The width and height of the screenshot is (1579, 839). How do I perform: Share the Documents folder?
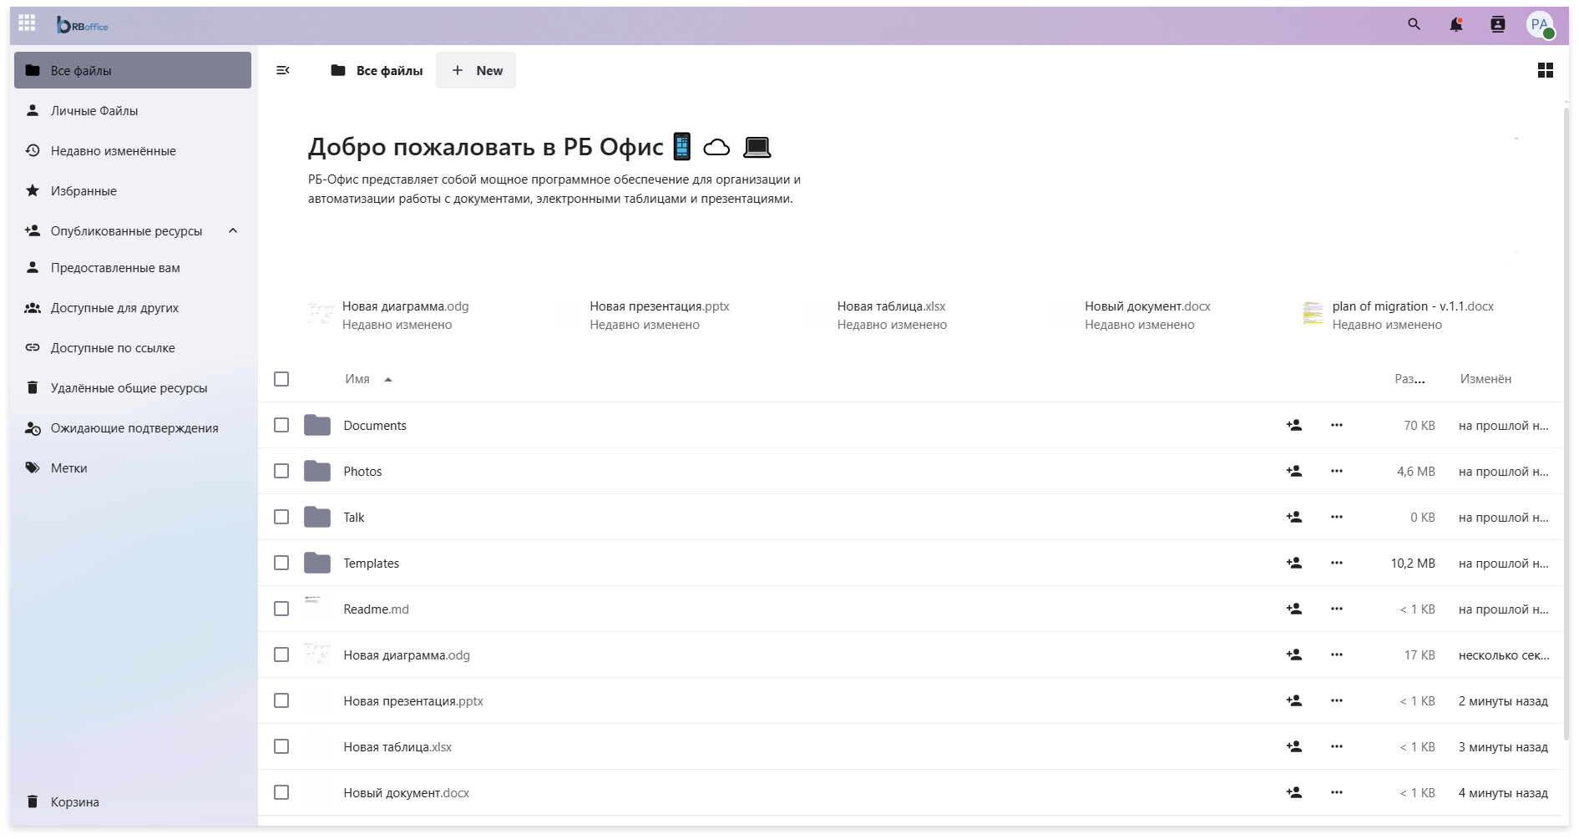(x=1294, y=426)
